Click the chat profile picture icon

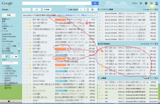(x=3, y=56)
